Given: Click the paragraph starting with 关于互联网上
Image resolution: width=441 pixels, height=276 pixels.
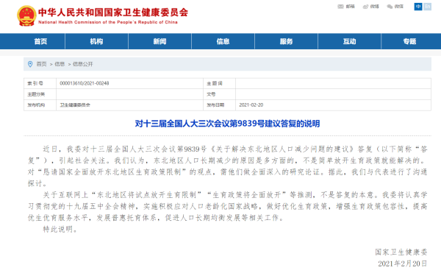Looking at the screenshot, I should point(227,206).
